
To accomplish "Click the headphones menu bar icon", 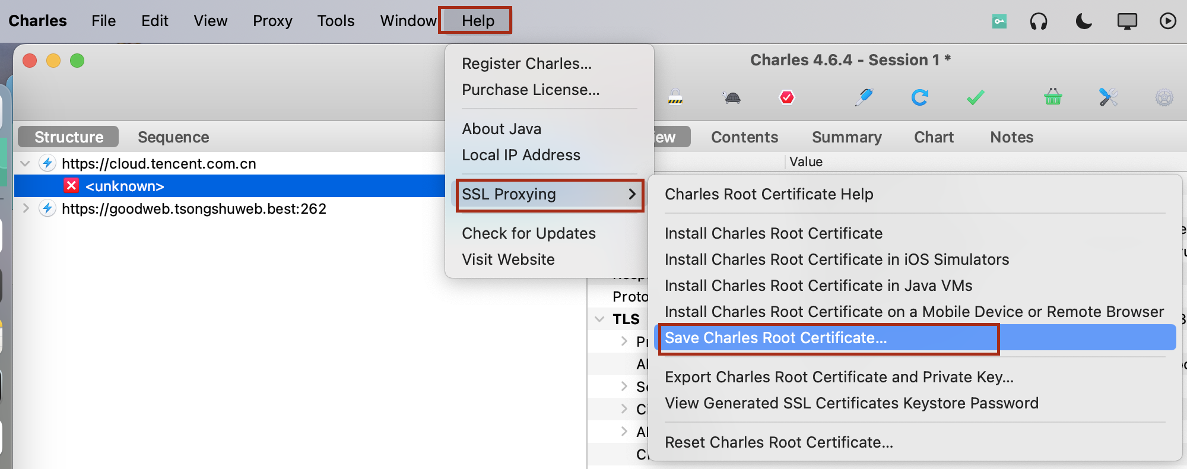I will [x=1039, y=21].
